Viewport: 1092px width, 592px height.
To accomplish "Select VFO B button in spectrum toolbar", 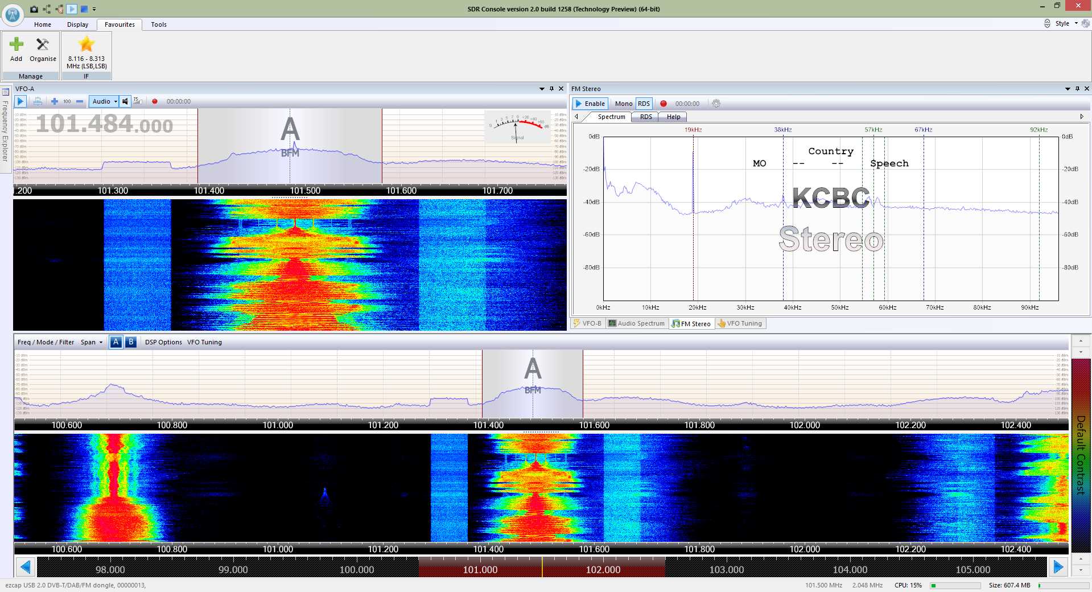I will tap(131, 342).
